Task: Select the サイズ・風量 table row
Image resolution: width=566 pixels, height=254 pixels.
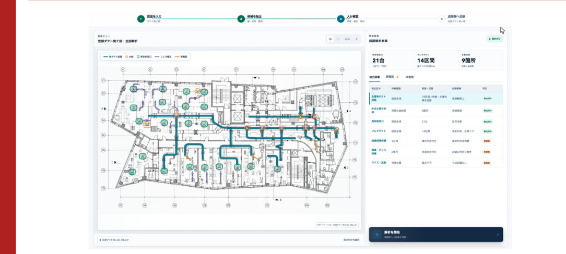Action: 436,163
